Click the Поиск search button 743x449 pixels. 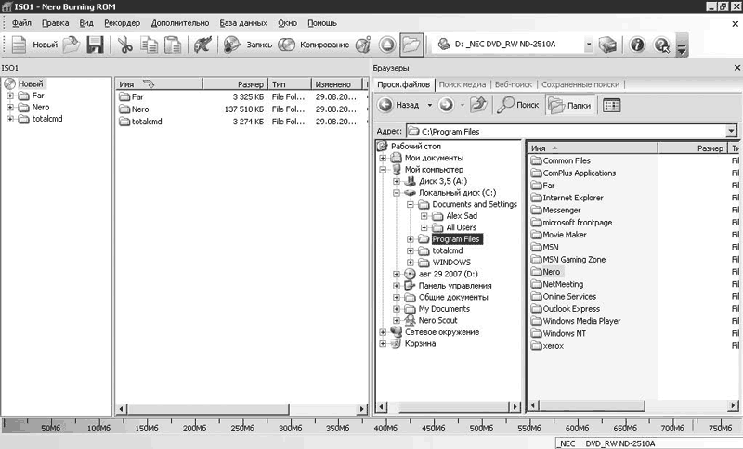pos(517,105)
